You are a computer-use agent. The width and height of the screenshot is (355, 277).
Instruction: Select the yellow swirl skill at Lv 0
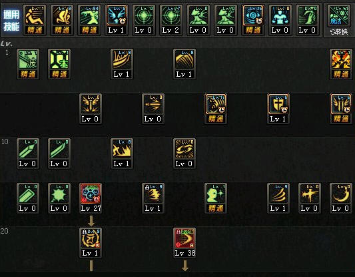(184, 154)
